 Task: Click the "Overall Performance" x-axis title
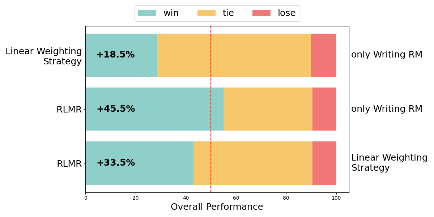tap(217, 207)
